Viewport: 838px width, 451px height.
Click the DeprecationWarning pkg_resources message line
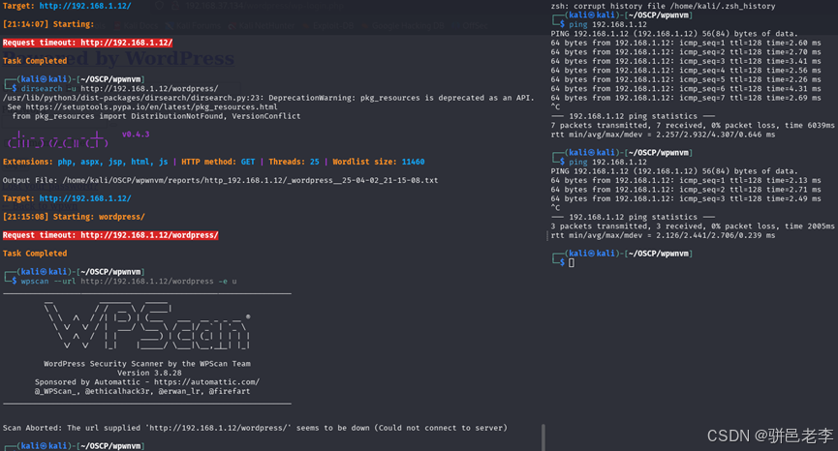(x=268, y=98)
